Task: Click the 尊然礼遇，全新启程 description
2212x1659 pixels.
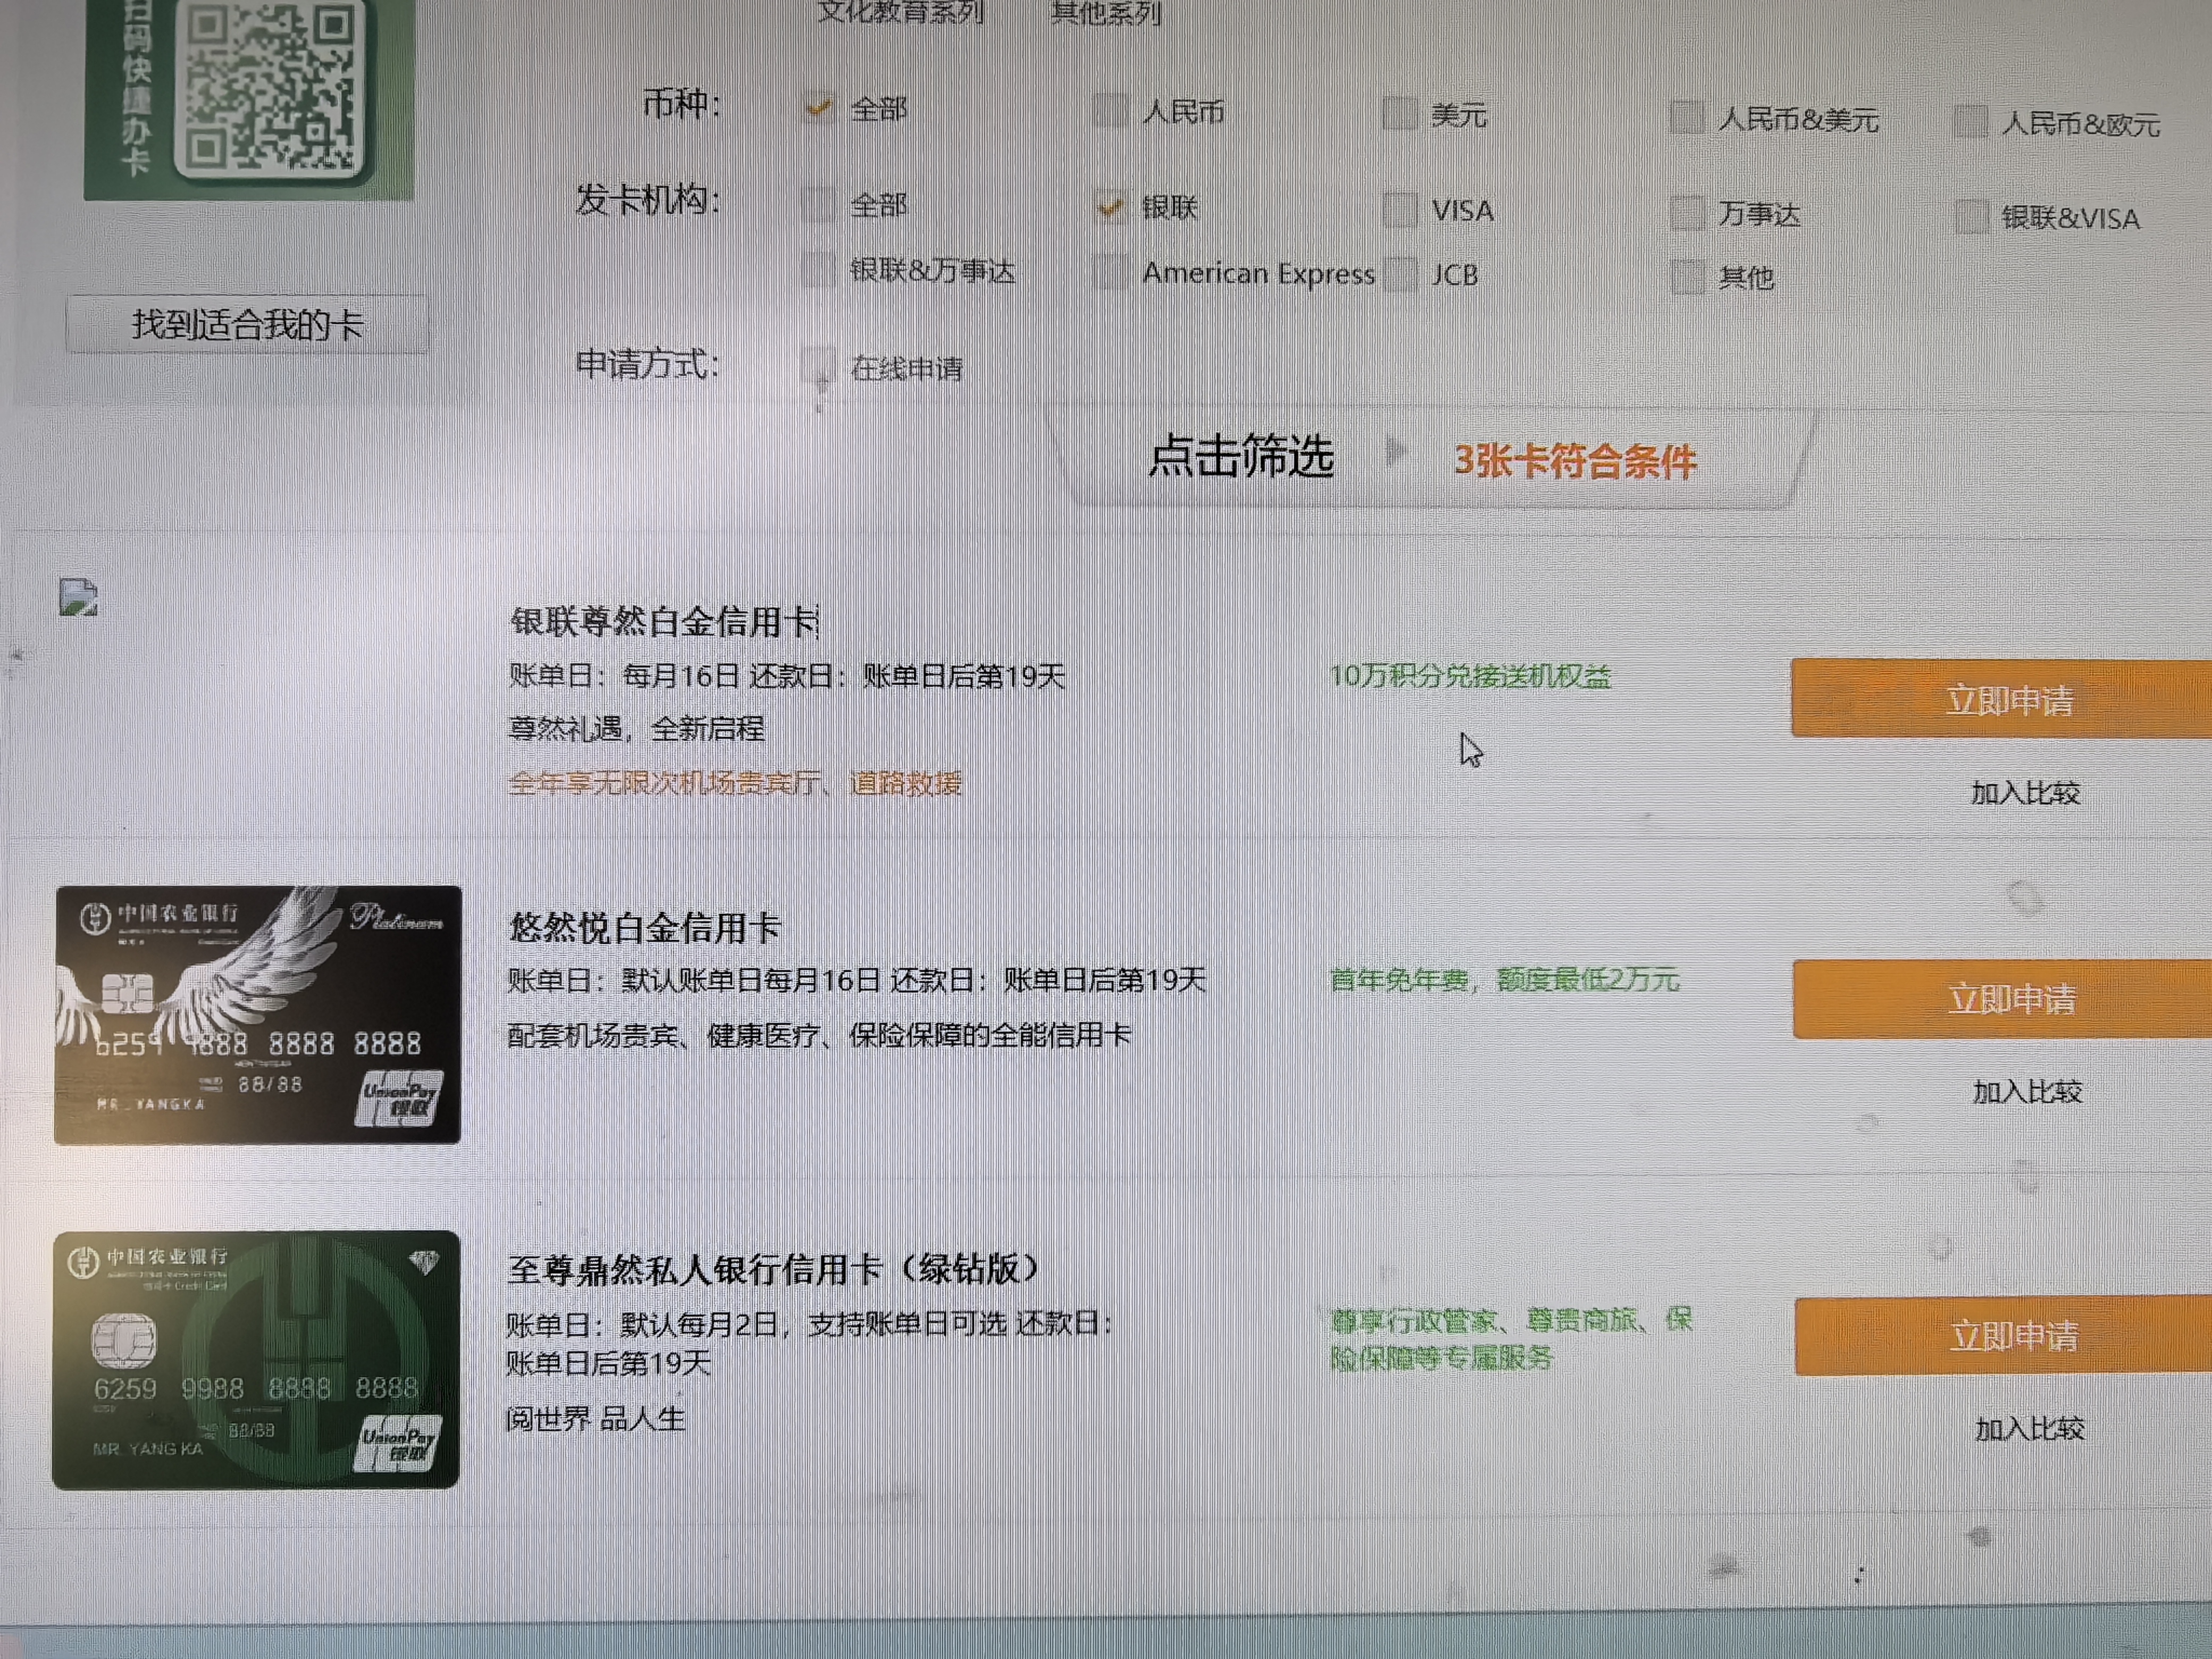Action: pyautogui.click(x=636, y=728)
